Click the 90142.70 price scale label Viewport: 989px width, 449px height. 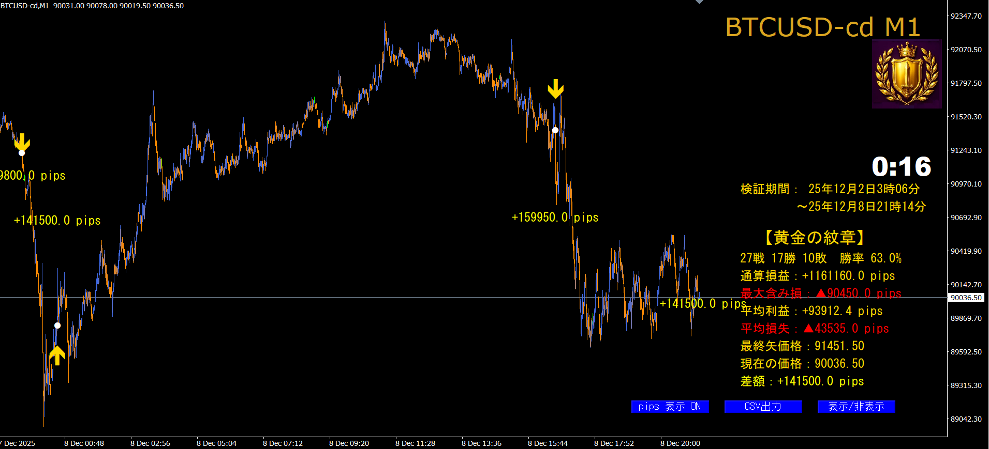point(966,285)
